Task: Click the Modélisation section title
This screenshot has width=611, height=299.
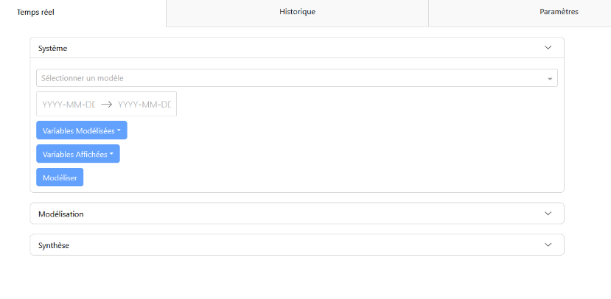Action: 60,214
